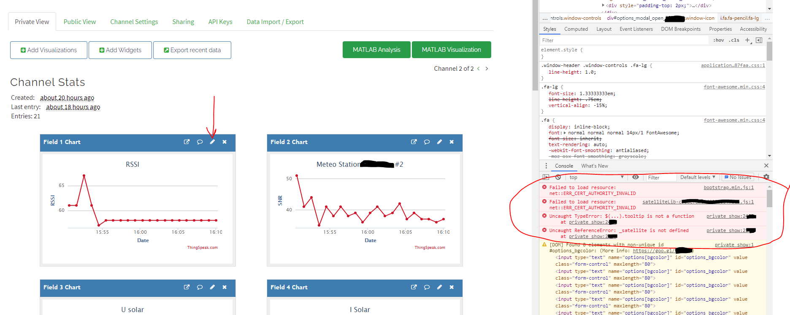Open comment icon on Field 2 Chart

pyautogui.click(x=427, y=142)
